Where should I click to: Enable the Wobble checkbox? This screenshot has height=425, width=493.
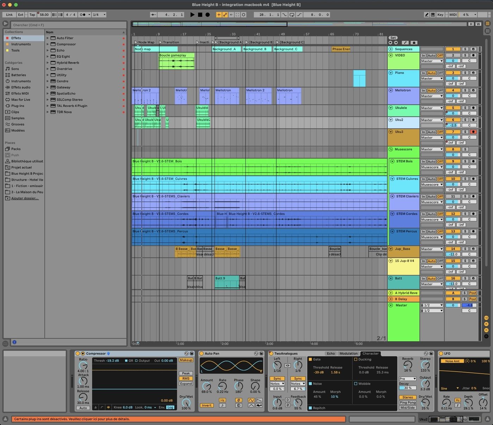point(356,384)
